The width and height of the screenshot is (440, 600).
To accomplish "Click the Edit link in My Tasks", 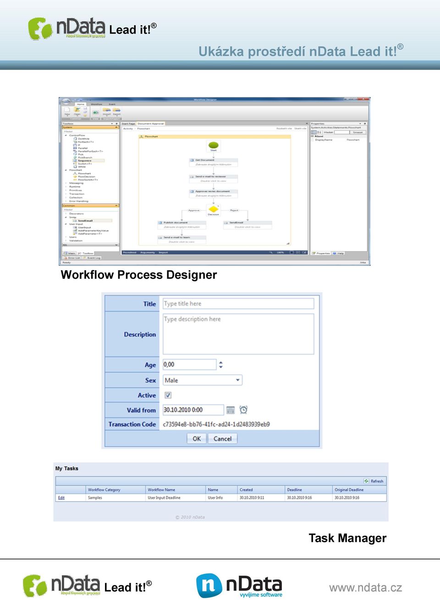I will (61, 498).
